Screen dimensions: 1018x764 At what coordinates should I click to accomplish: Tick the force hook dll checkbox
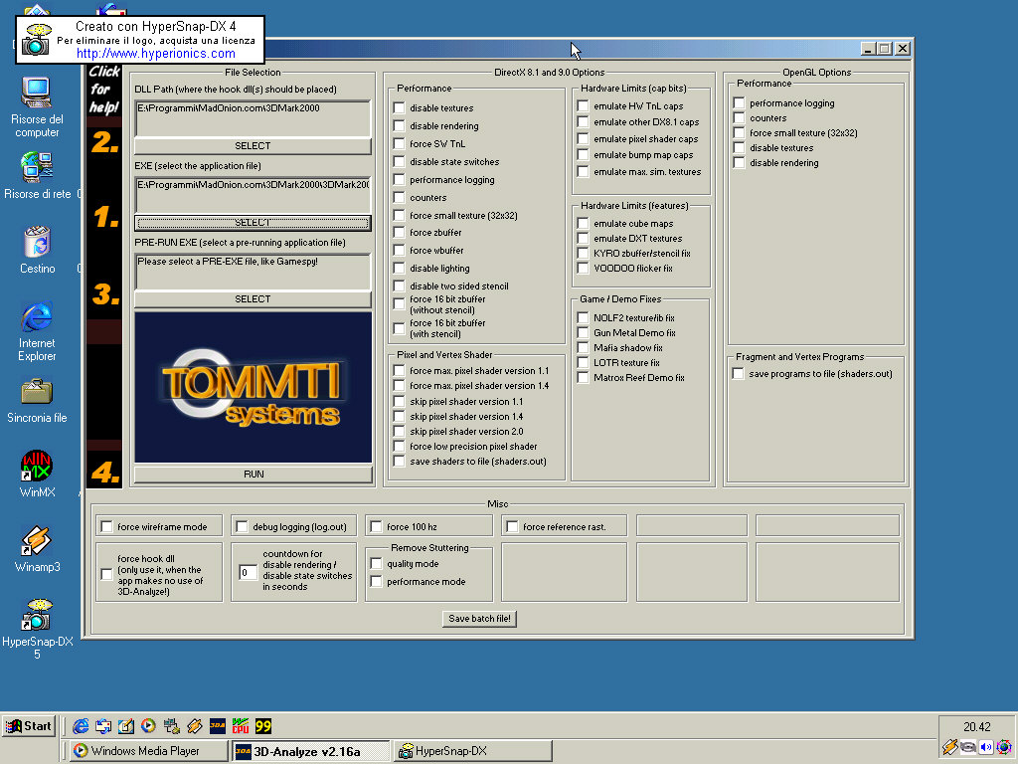pyautogui.click(x=106, y=575)
